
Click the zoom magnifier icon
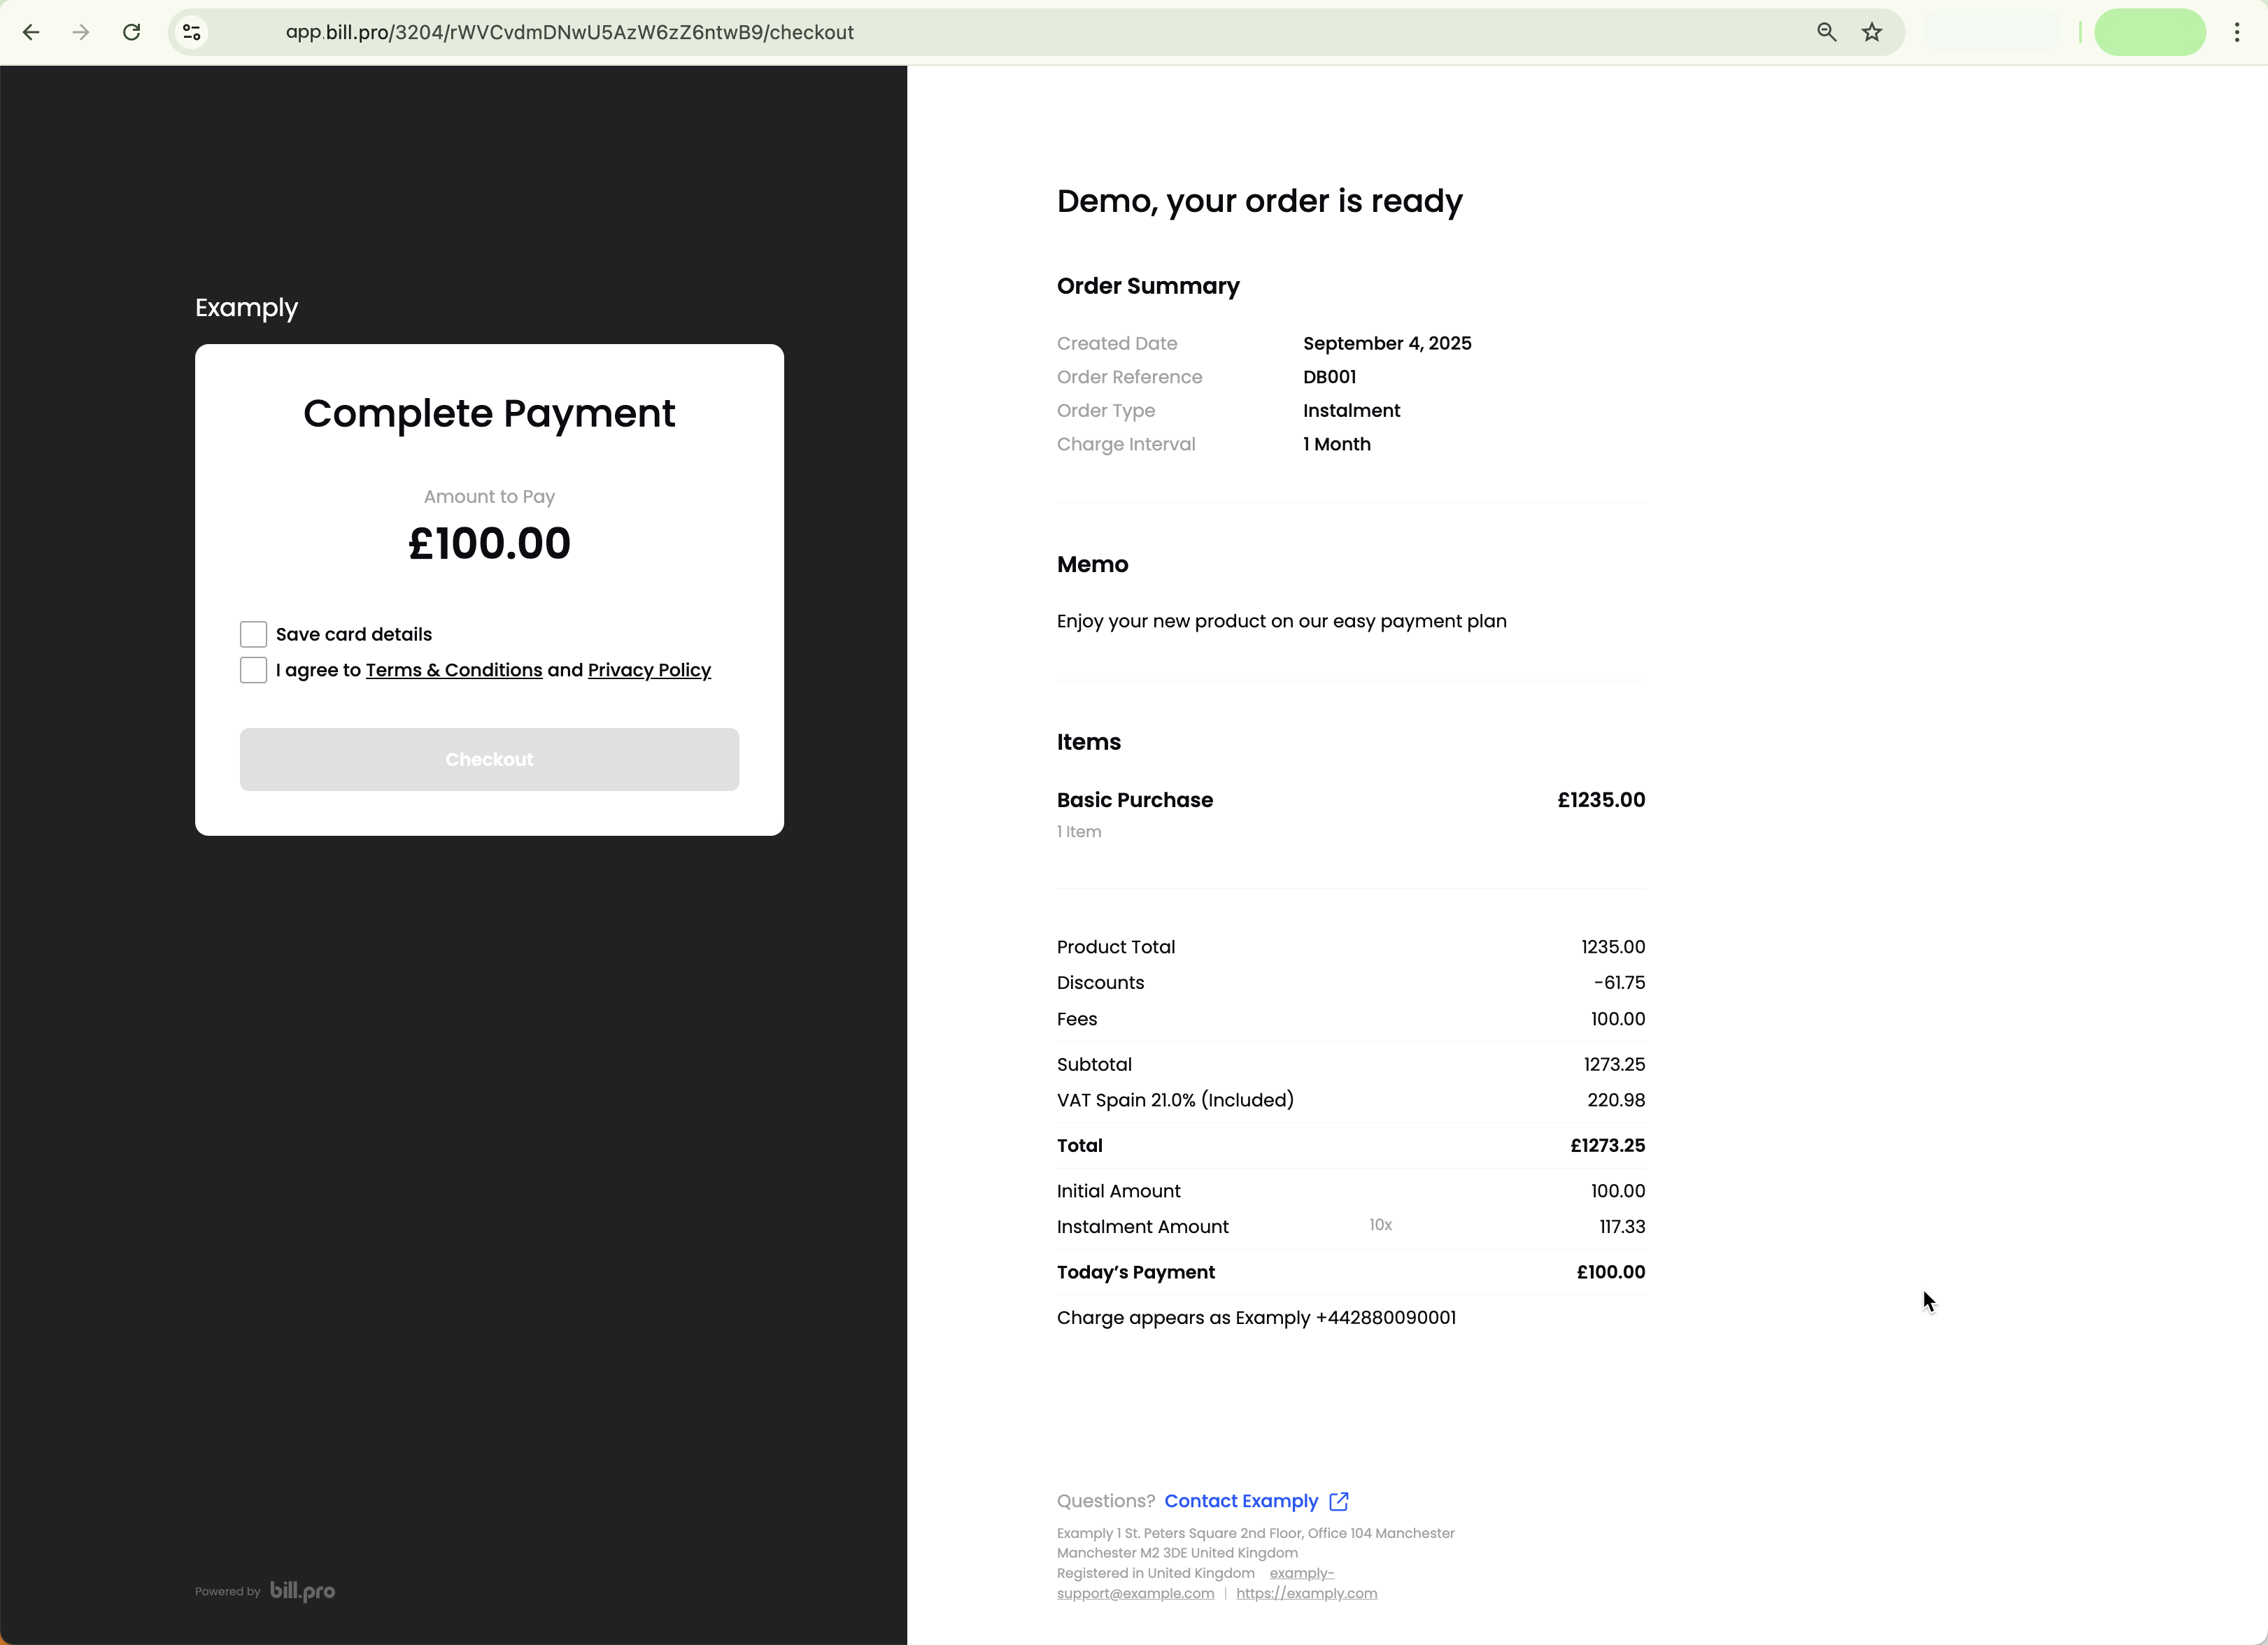point(1826,32)
